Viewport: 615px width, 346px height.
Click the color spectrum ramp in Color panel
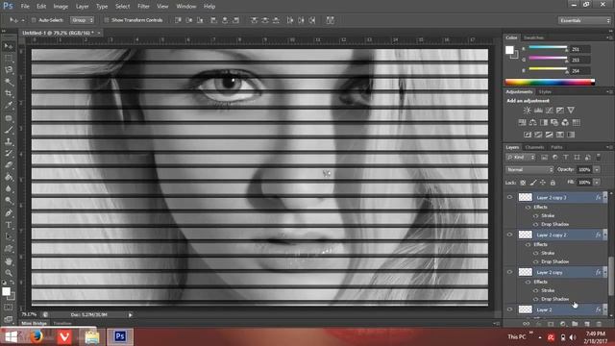point(550,82)
